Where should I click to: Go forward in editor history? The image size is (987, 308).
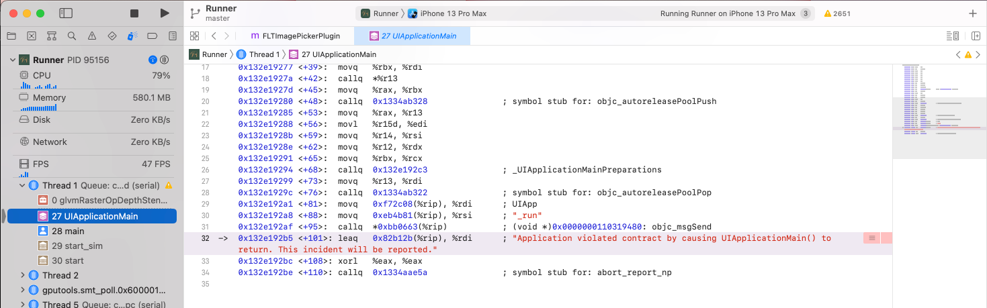(x=227, y=36)
